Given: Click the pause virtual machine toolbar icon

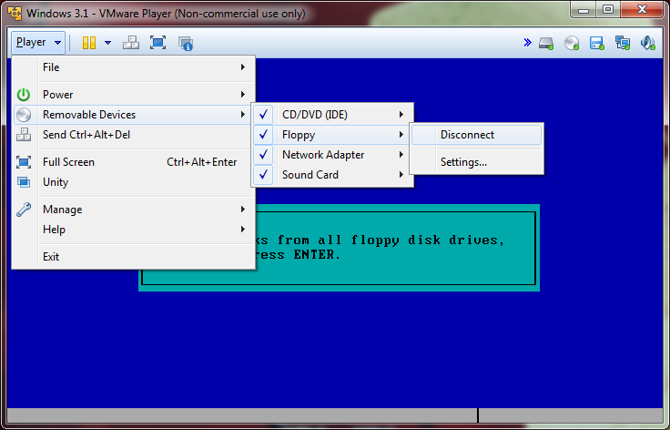Looking at the screenshot, I should (89, 43).
